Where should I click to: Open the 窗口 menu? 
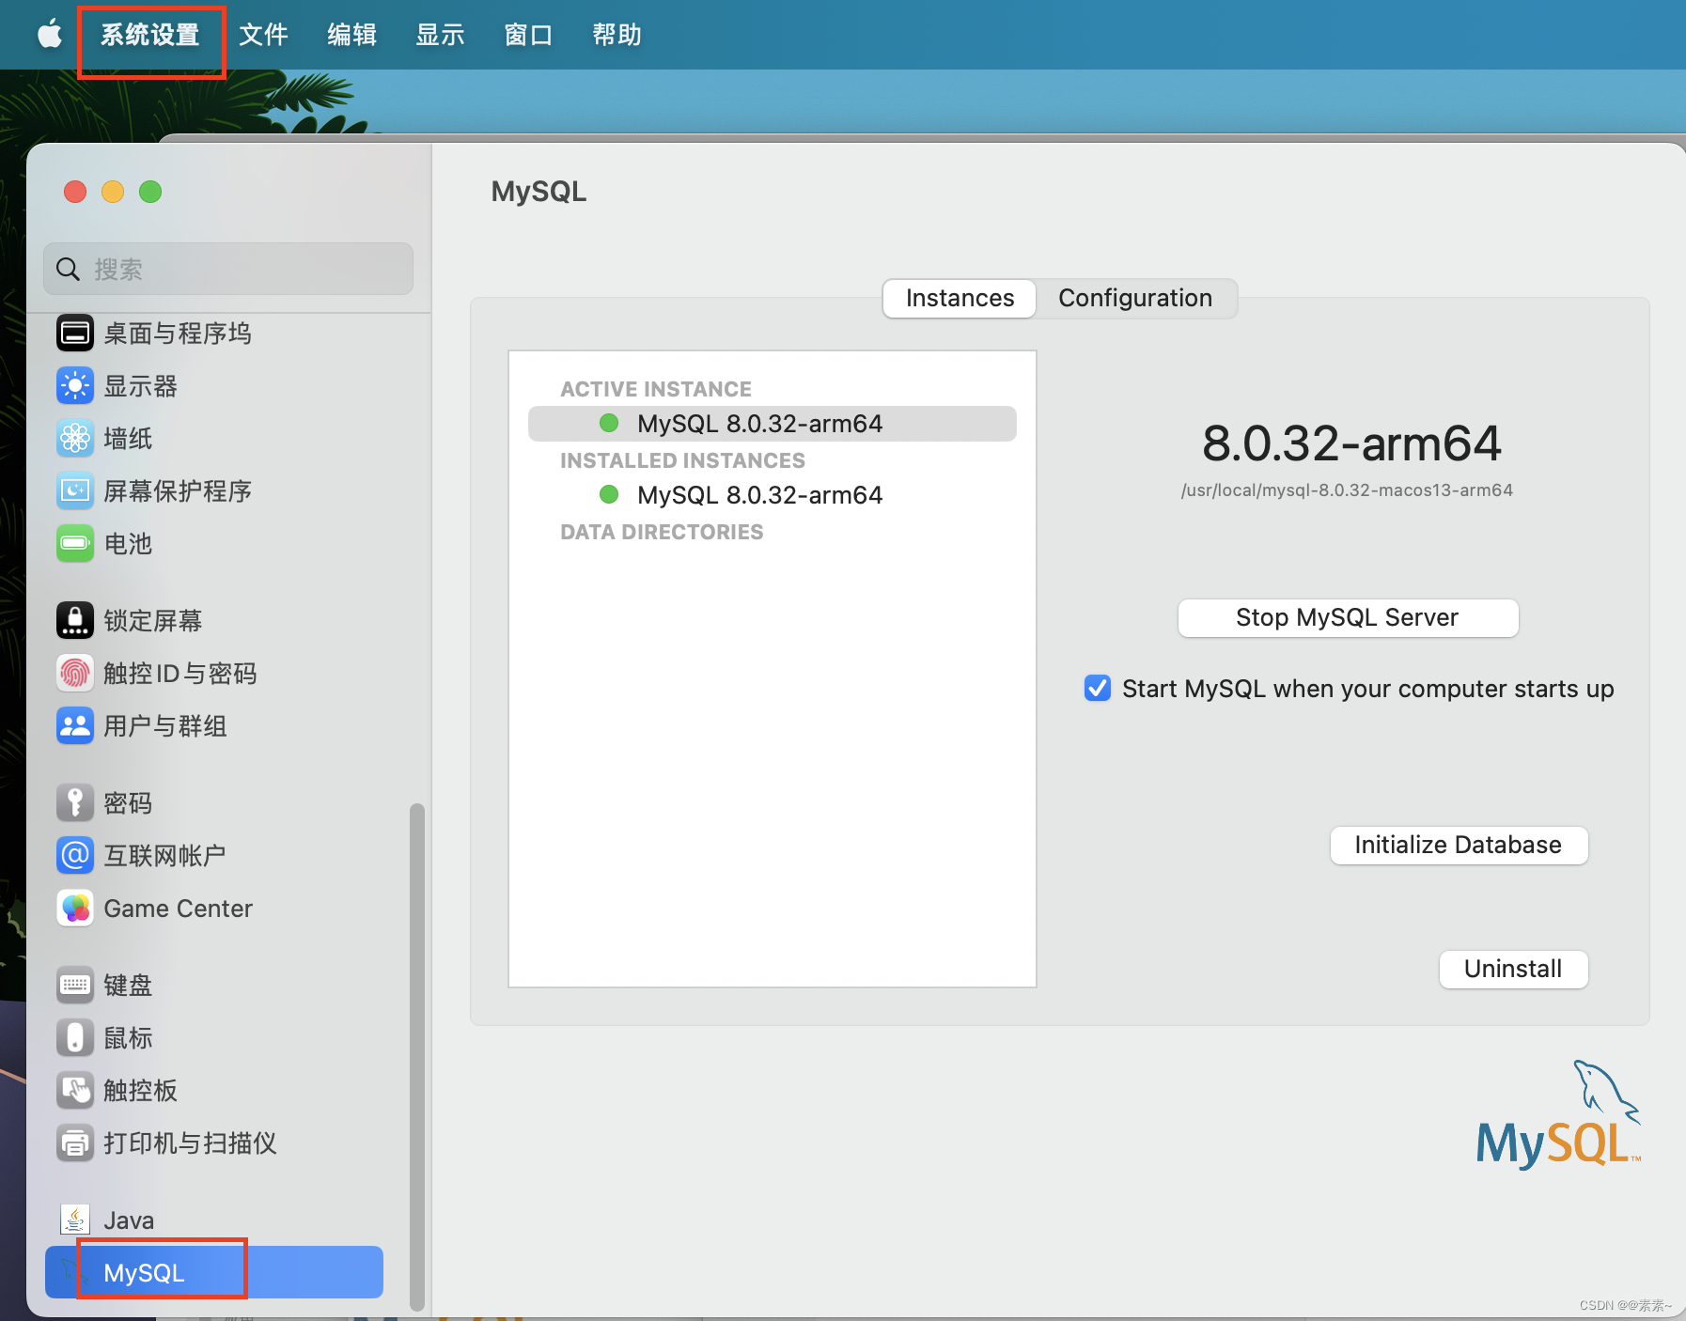coord(528,35)
